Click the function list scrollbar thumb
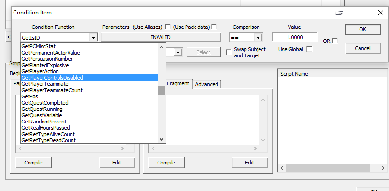This screenshot has width=389, height=191. pos(161,90)
